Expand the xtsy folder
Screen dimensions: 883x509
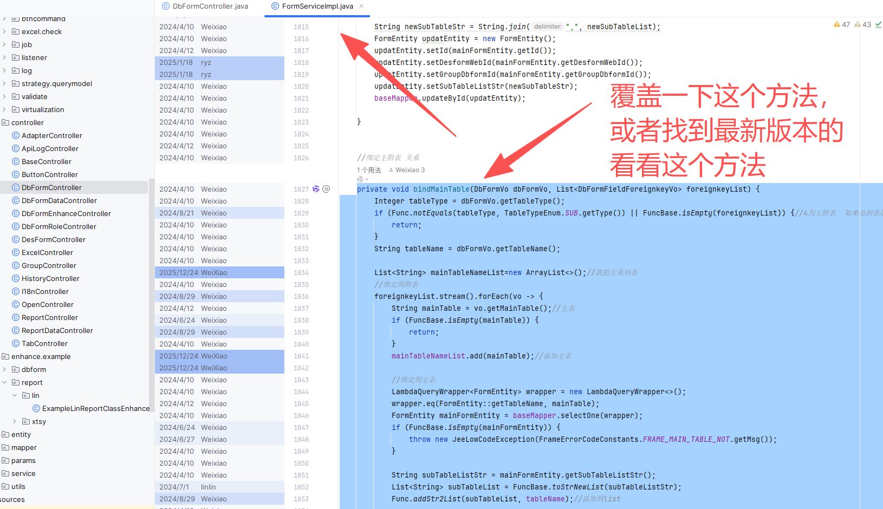pos(15,421)
